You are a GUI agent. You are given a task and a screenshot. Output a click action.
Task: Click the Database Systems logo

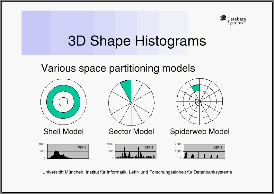click(233, 20)
